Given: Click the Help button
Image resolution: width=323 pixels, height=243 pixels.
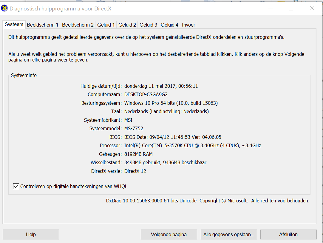Looking at the screenshot, I should tap(31, 235).
